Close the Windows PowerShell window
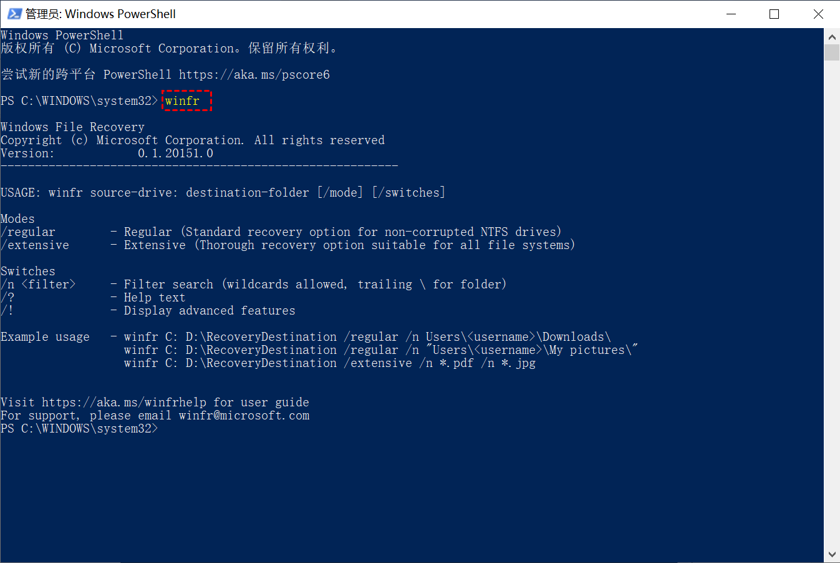Viewport: 840px width, 563px height. click(818, 14)
